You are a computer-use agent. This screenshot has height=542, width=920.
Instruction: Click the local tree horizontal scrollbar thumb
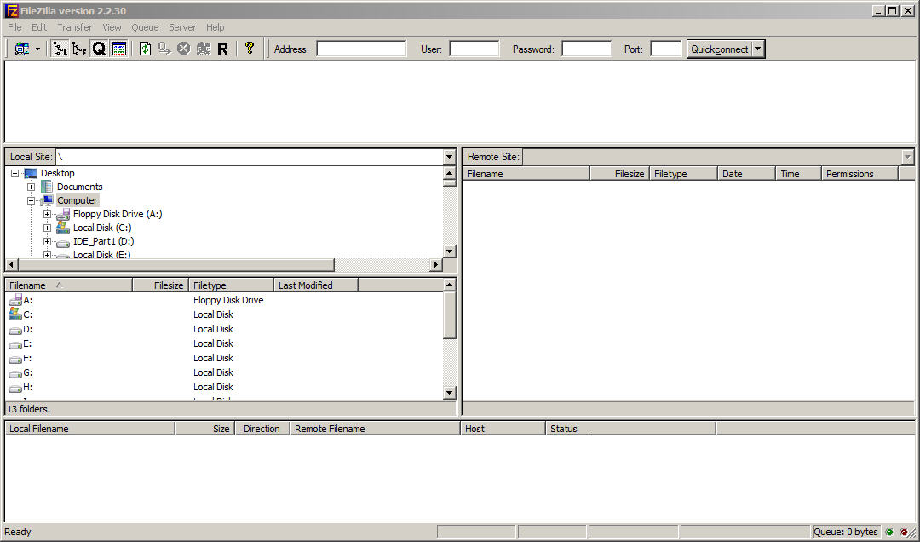click(176, 265)
